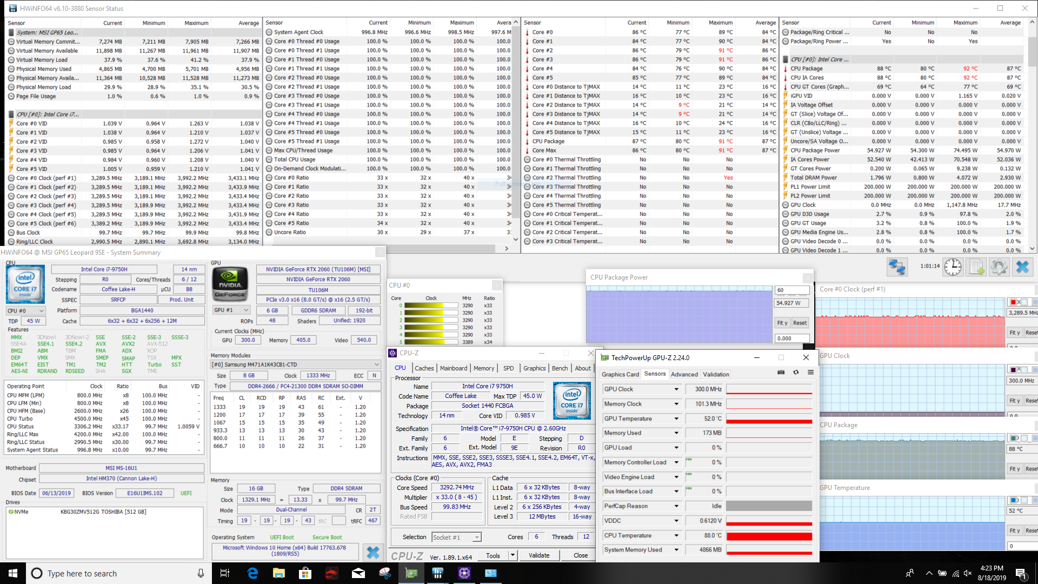Click the log file plus icon

976,267
